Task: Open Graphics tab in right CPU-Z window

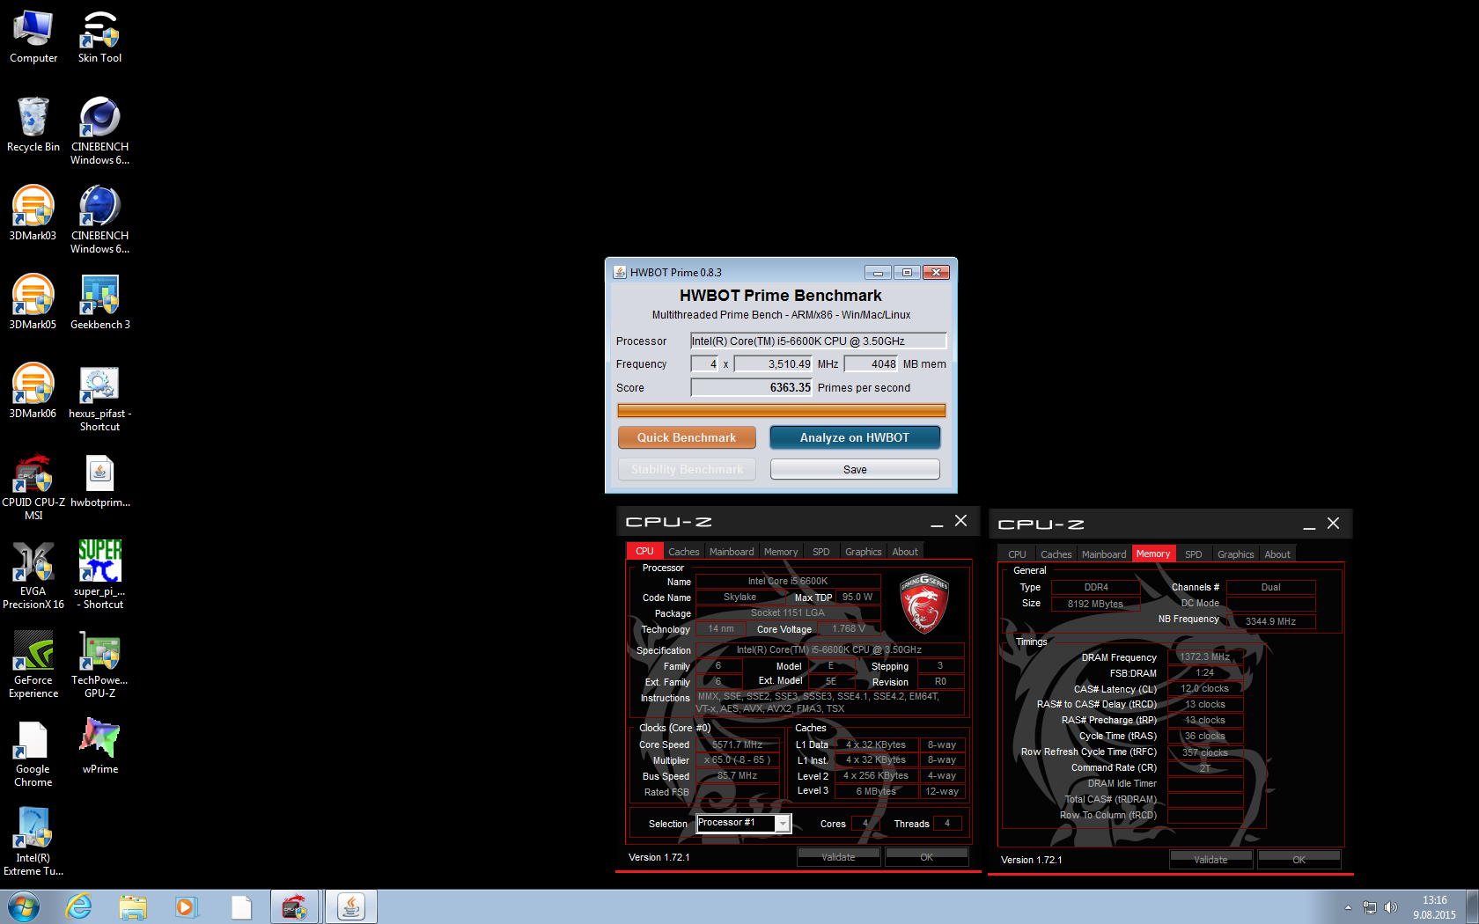Action: 1235,554
